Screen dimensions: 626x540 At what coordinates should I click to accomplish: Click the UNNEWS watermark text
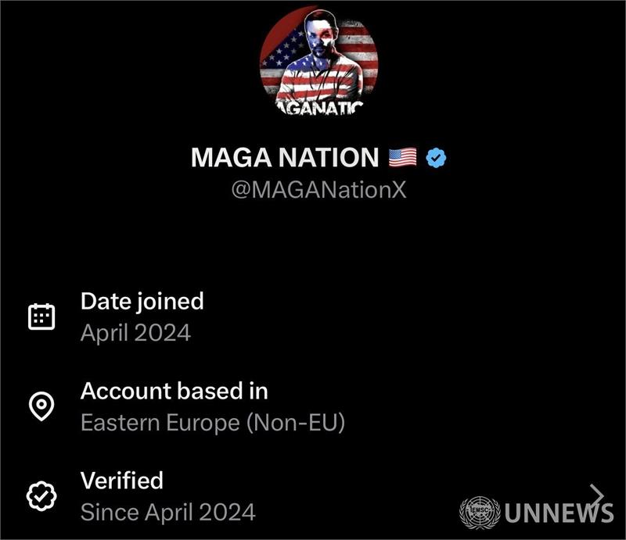point(559,513)
